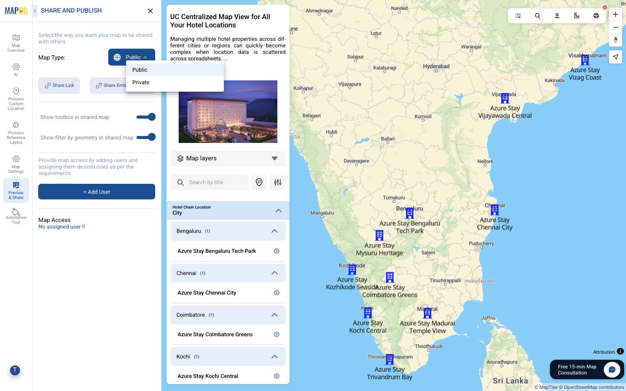
Task: Open Process Custom Location tool
Action: pos(16,98)
